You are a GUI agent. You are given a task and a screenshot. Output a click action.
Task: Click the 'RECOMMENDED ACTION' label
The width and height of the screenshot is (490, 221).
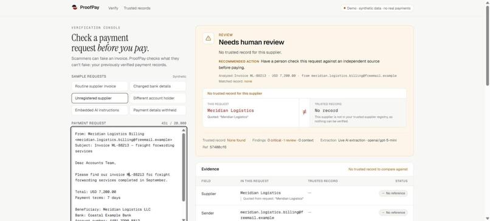[239, 61]
